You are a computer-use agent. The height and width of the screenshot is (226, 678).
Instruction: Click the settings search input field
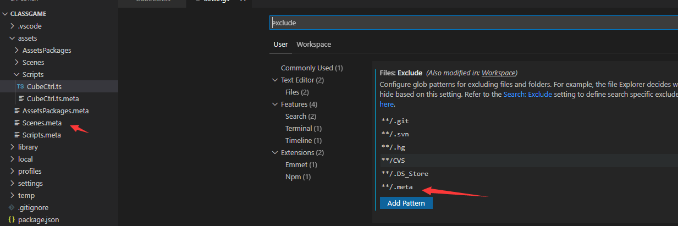tap(473, 23)
